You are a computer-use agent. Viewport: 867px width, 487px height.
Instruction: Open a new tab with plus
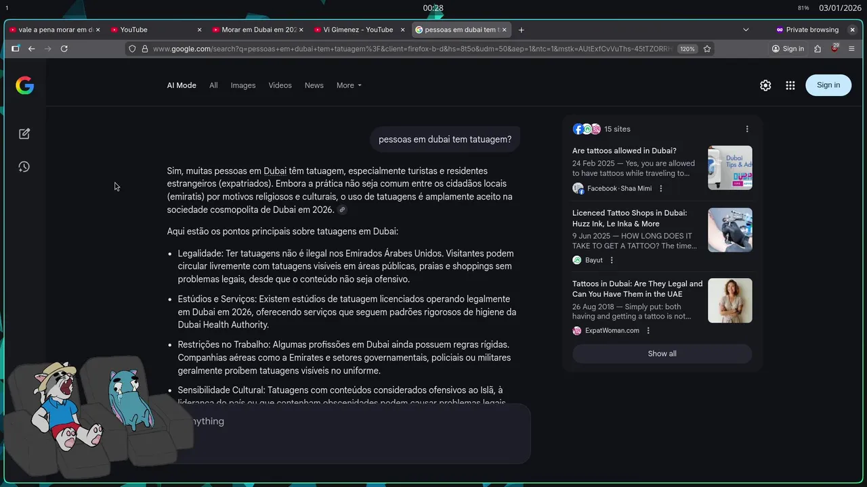click(521, 30)
